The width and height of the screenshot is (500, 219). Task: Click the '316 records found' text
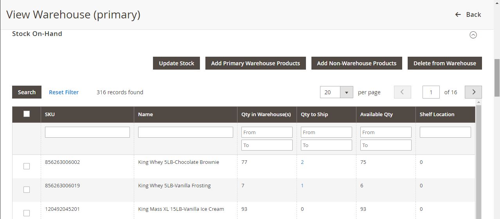120,92
